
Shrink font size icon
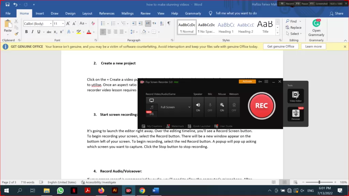[x=74, y=23]
